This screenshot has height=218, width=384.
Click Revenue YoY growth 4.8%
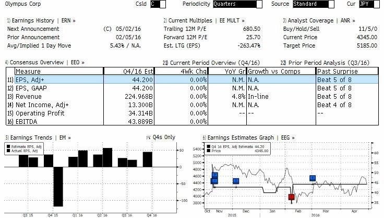point(238,97)
